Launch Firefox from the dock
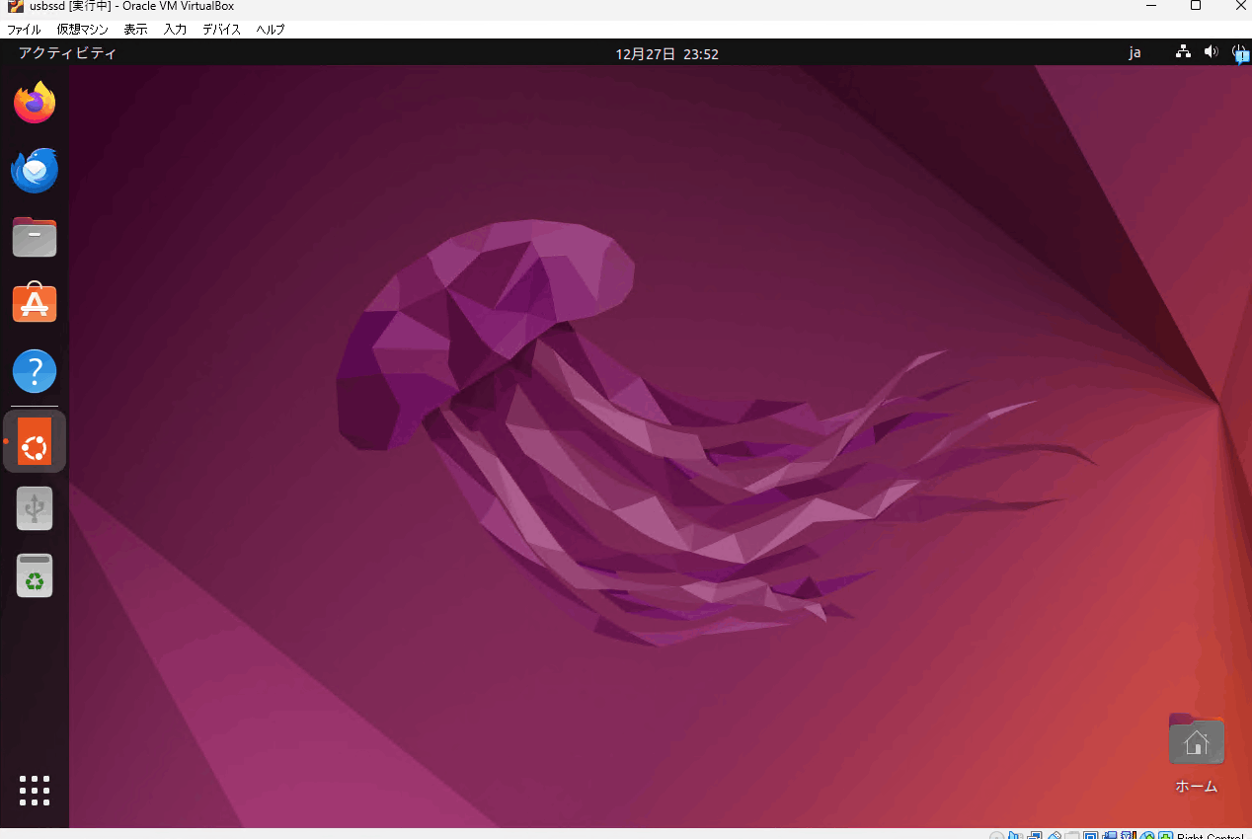 [35, 103]
